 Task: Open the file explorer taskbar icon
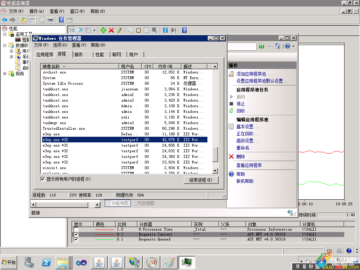click(x=63, y=262)
